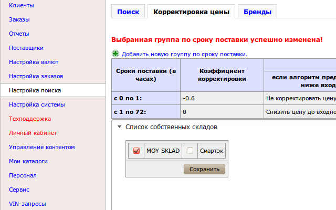Viewport: 336px width, 210px height.
Task: Open the Бренды tab
Action: 257,12
